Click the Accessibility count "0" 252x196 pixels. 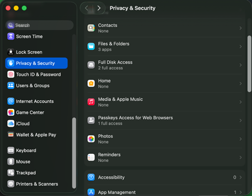pyautogui.click(x=235, y=177)
